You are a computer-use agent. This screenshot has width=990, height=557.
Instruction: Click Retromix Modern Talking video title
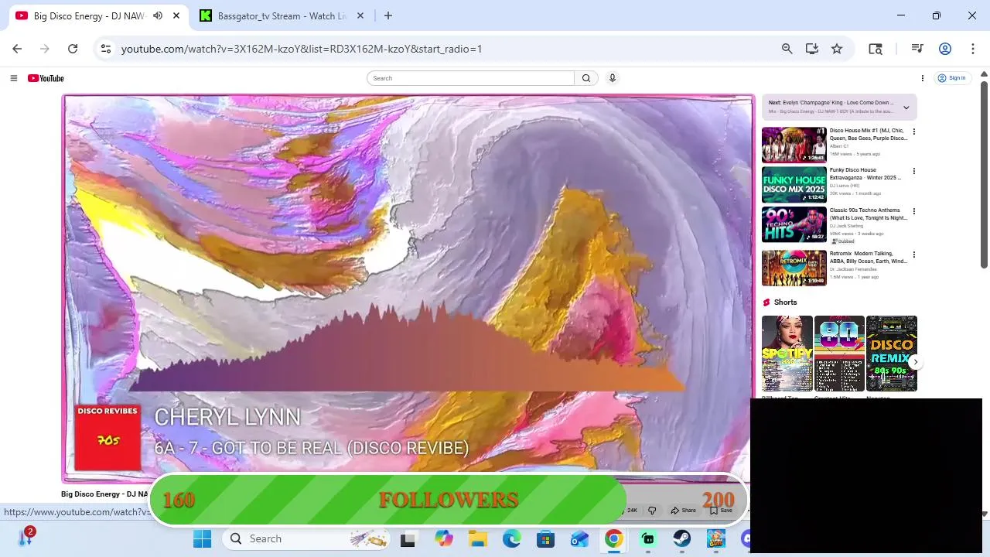(869, 258)
